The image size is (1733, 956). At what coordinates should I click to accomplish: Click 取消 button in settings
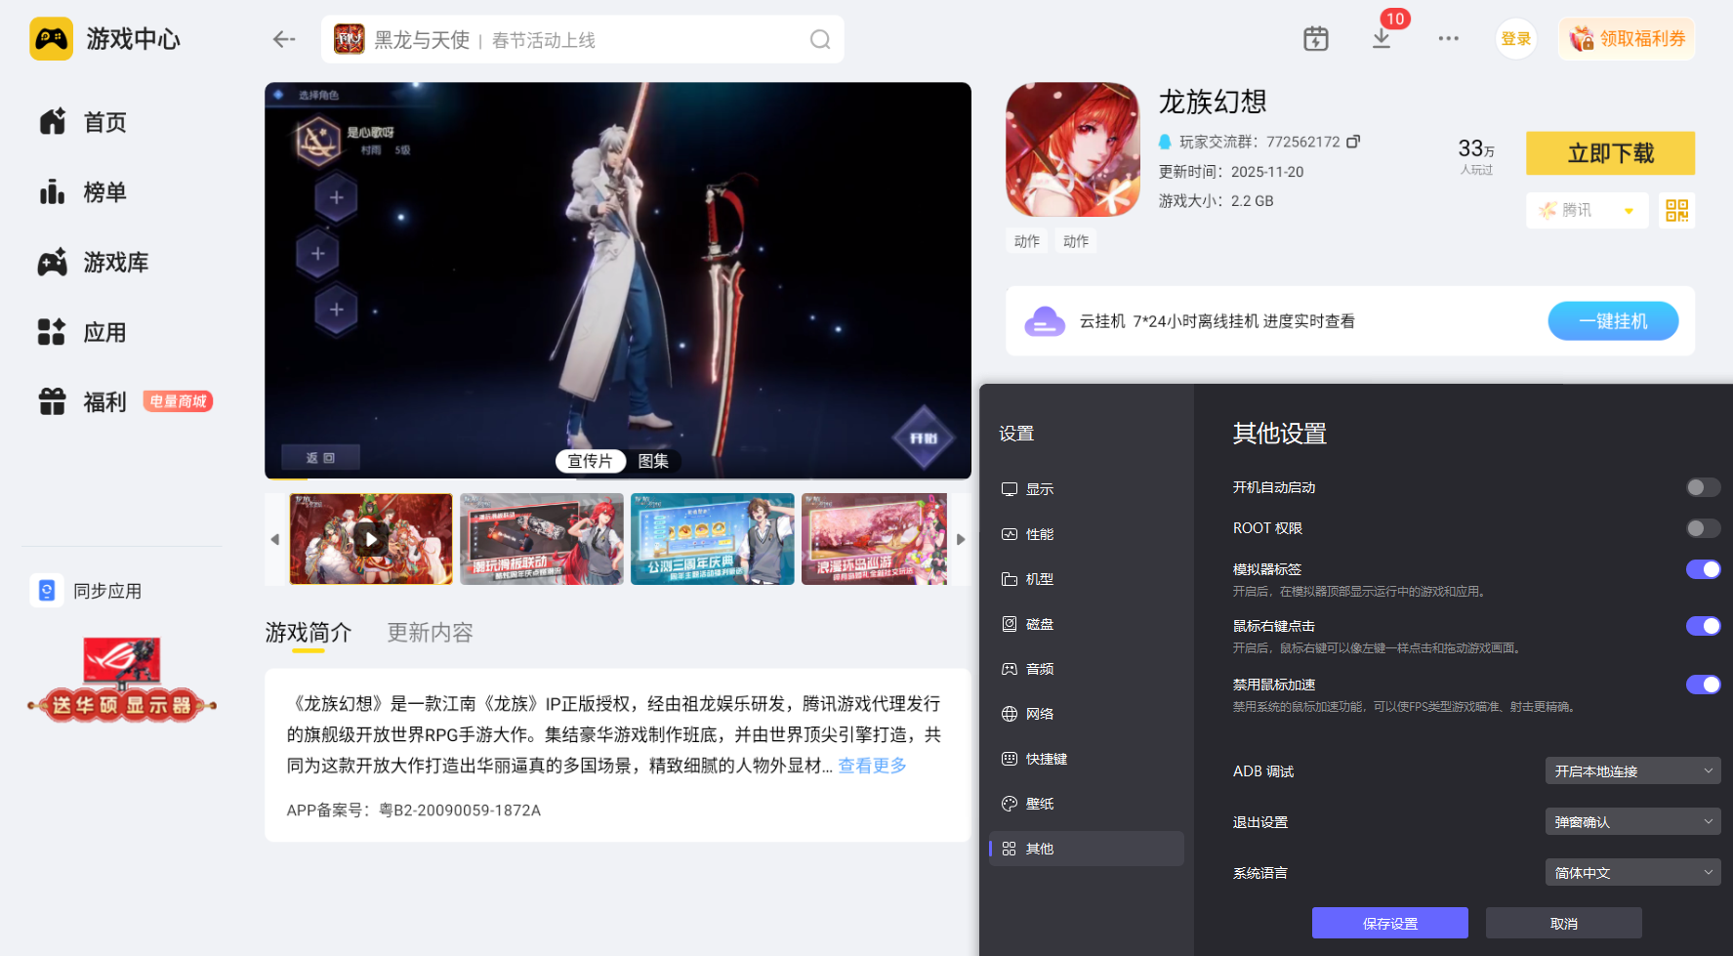1563,923
